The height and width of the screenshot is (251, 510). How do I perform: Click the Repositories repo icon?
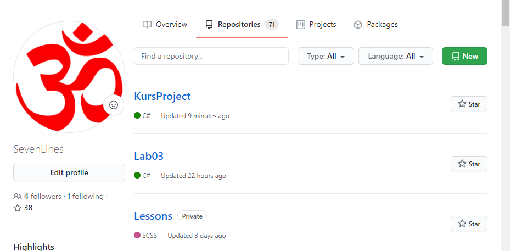click(x=209, y=25)
